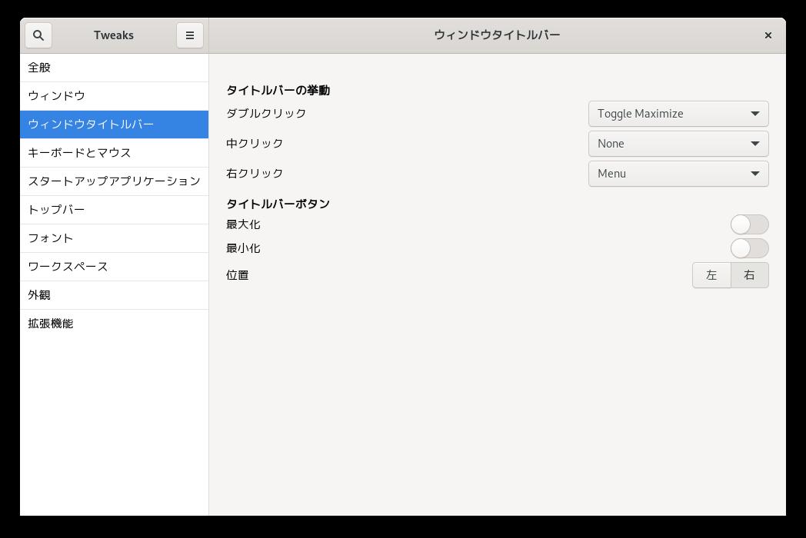The width and height of the screenshot is (806, 538).
Task: Select 全般 in the sidebar
Action: coord(114,68)
